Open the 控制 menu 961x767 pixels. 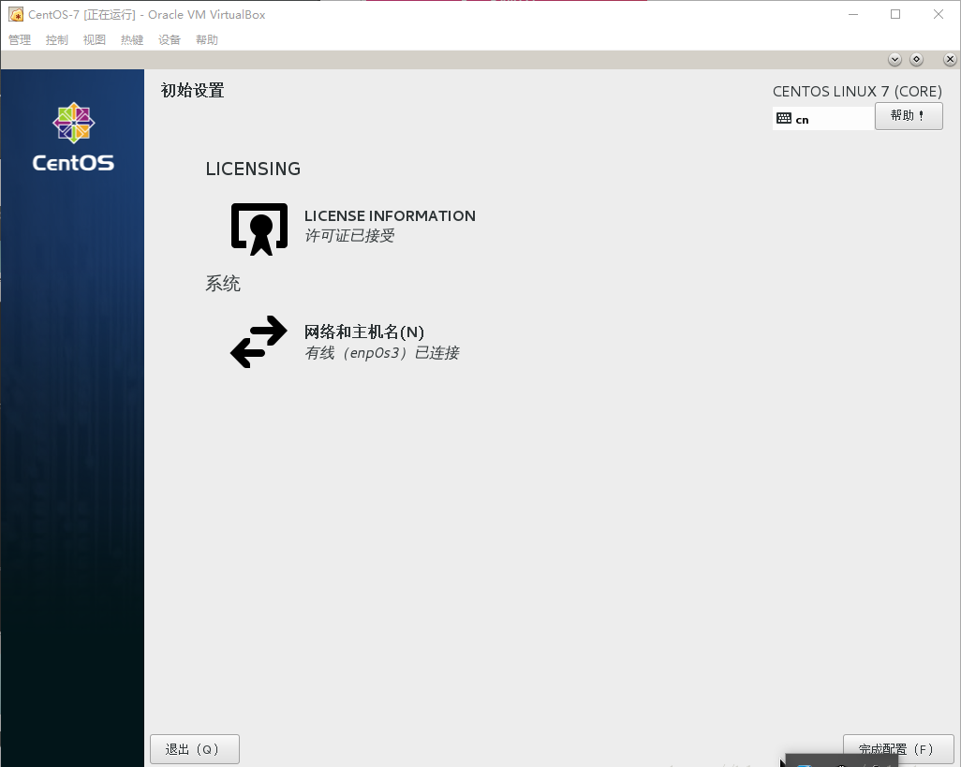pos(57,40)
